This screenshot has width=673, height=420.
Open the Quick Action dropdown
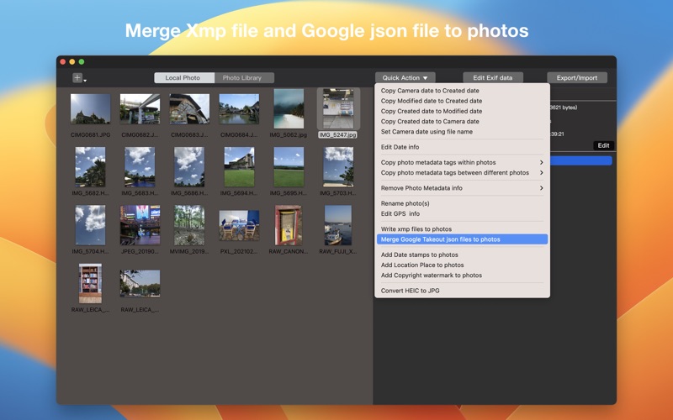click(x=405, y=77)
